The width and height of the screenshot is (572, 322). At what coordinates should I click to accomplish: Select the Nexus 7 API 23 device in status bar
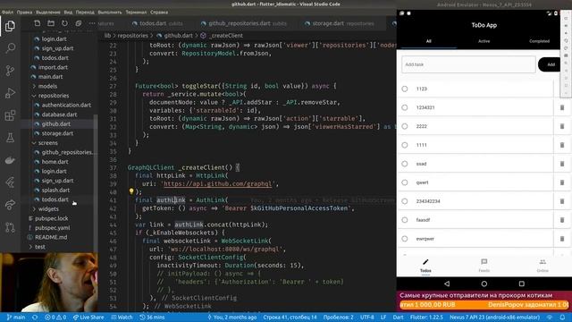tap(495, 318)
